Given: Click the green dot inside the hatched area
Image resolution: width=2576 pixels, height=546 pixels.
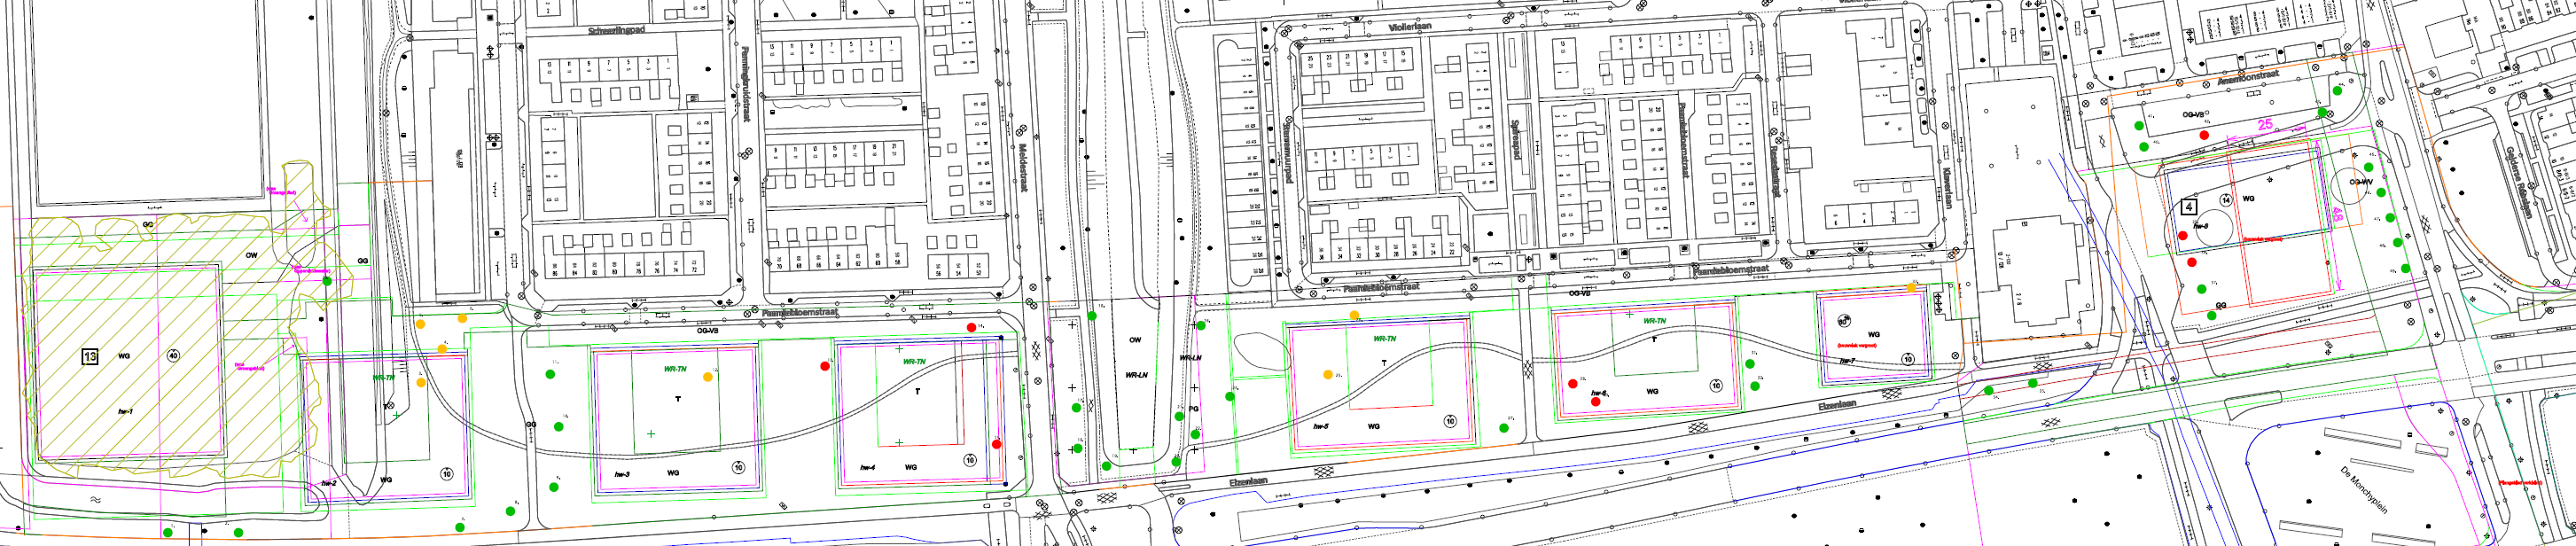Looking at the screenshot, I should (x=327, y=281).
